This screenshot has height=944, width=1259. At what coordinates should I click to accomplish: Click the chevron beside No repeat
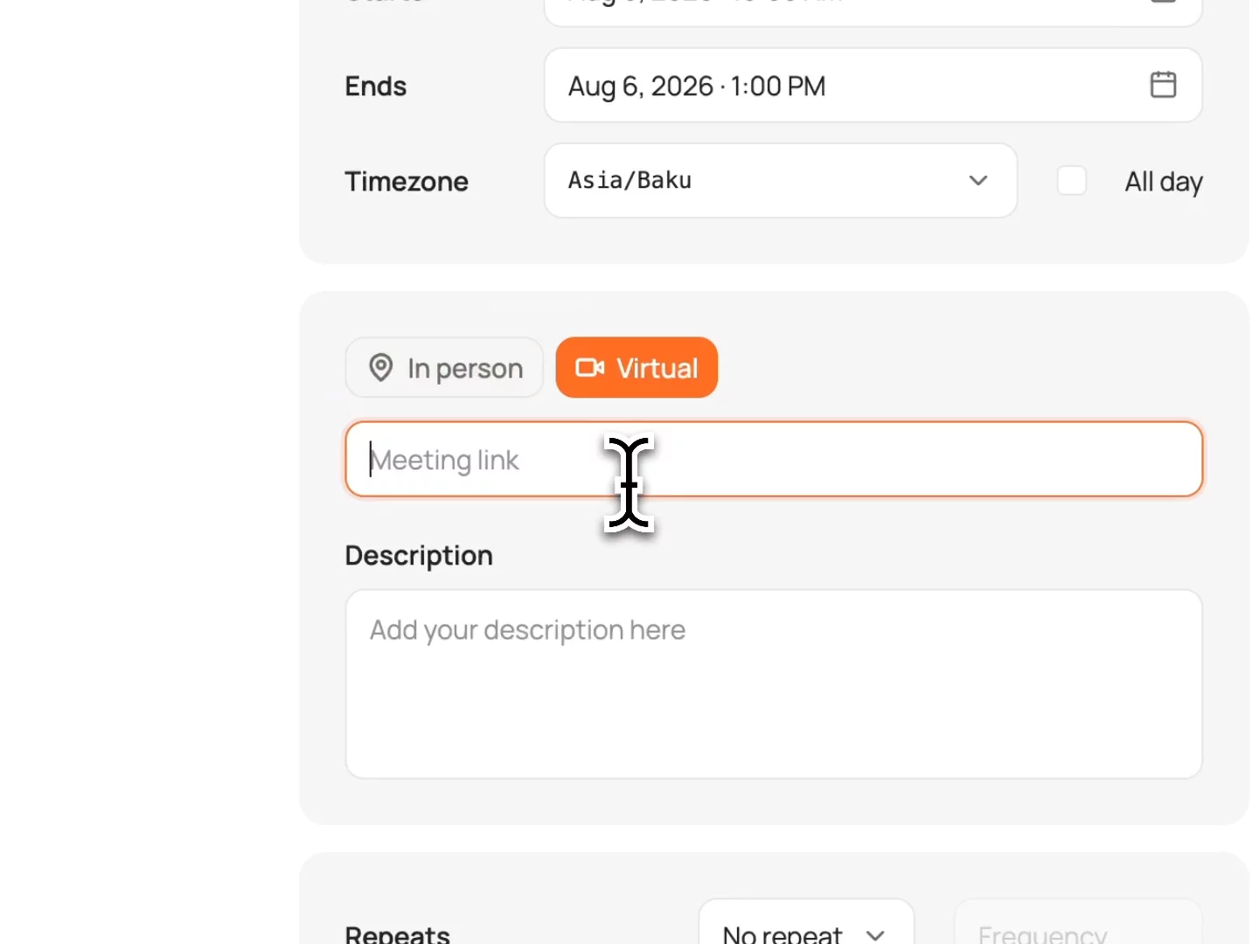pyautogui.click(x=875, y=935)
